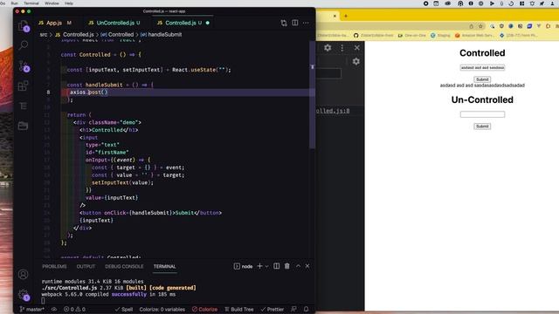Split the terminal panel
The height and width of the screenshot is (314, 559).
click(x=276, y=266)
